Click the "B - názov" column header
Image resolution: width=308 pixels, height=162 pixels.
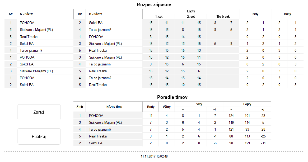(x=96, y=14)
